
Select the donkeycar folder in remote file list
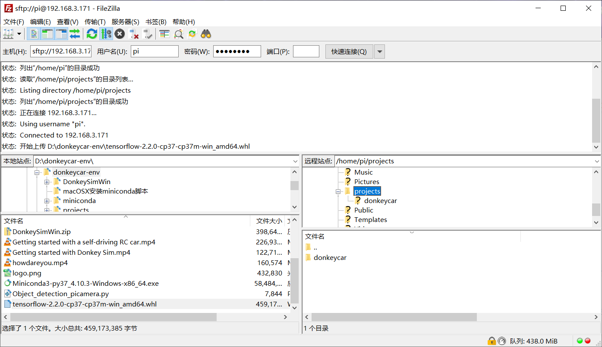(330, 258)
